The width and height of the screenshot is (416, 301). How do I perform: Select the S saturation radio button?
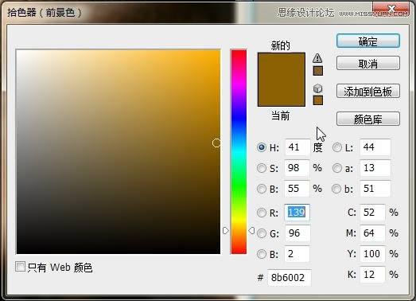pyautogui.click(x=262, y=168)
